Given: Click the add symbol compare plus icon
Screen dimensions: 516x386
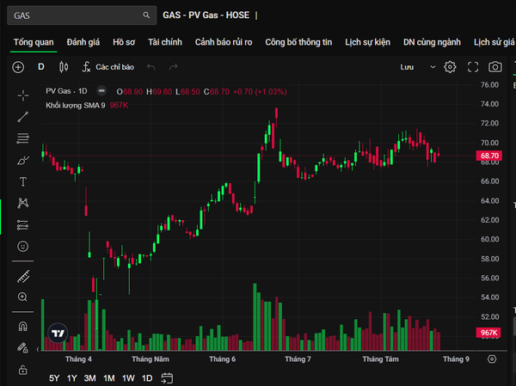Looking at the screenshot, I should [18, 67].
